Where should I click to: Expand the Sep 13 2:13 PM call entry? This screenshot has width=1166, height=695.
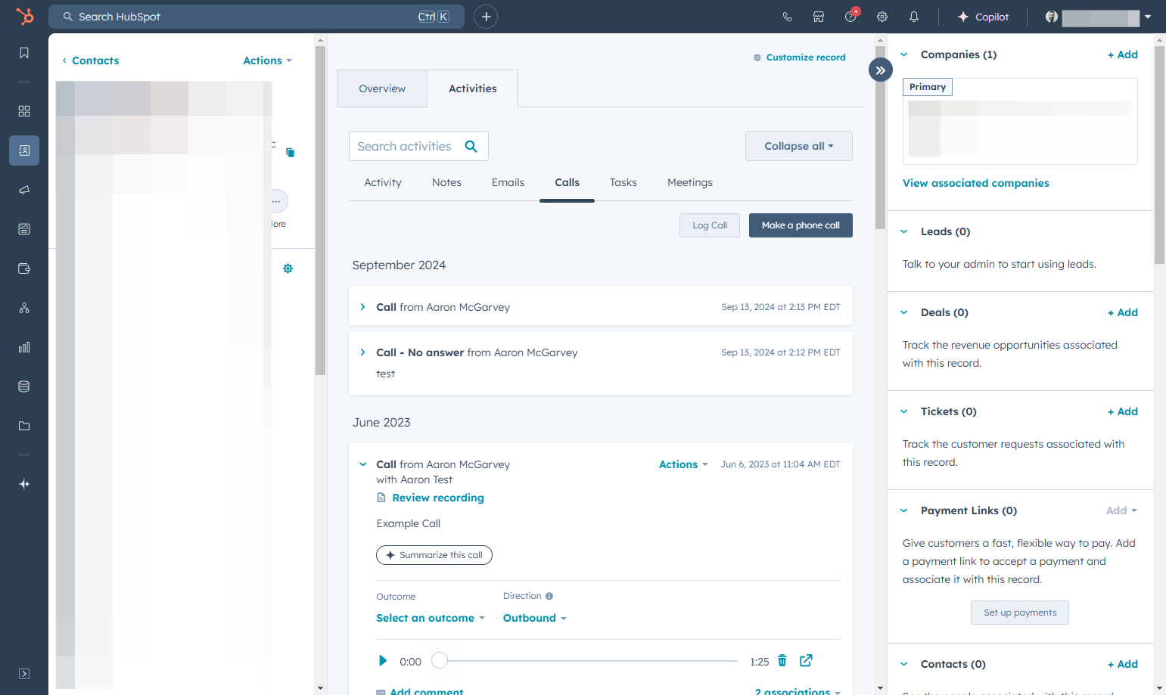(x=363, y=307)
